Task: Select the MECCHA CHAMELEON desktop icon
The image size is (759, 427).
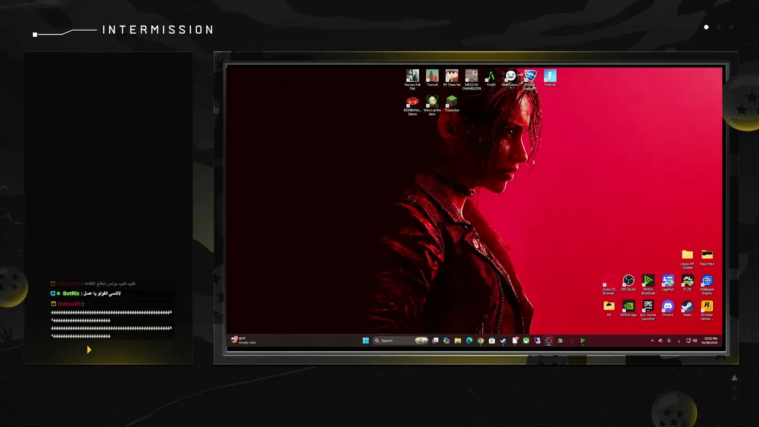Action: pos(471,79)
